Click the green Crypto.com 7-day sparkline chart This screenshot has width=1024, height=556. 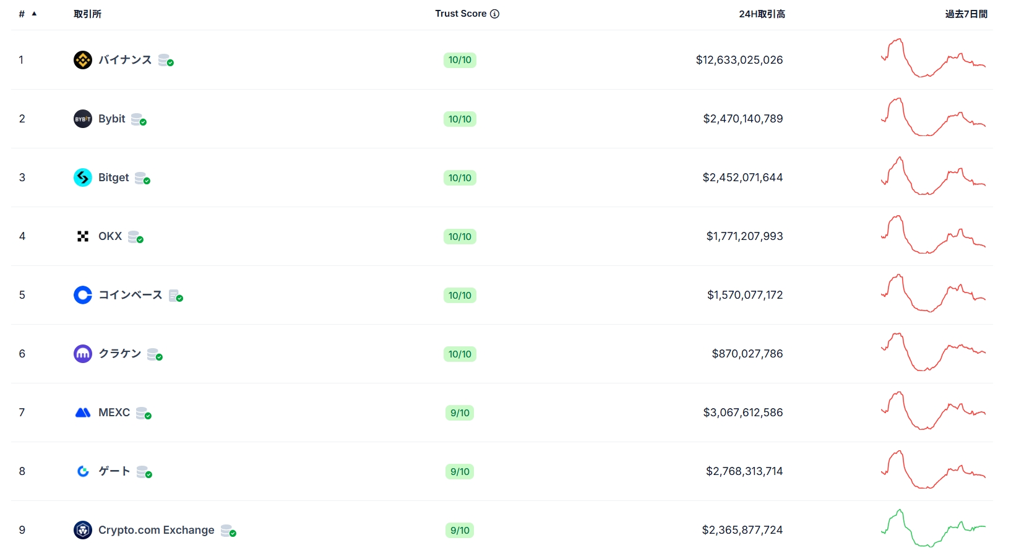point(933,529)
